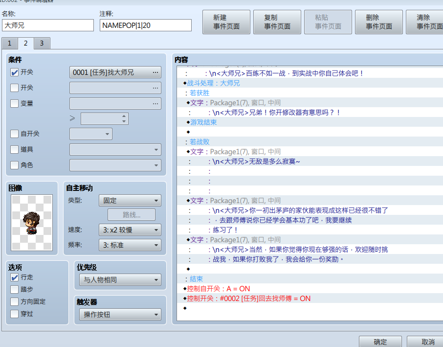
Task: Click 新建事件页面 button
Action: [226, 22]
